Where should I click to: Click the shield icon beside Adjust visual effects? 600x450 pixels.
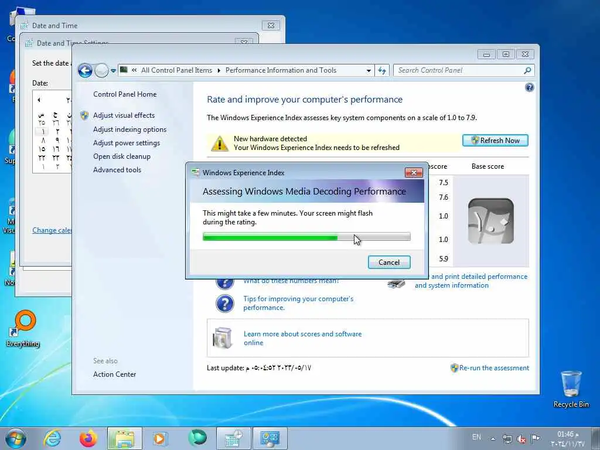84,115
